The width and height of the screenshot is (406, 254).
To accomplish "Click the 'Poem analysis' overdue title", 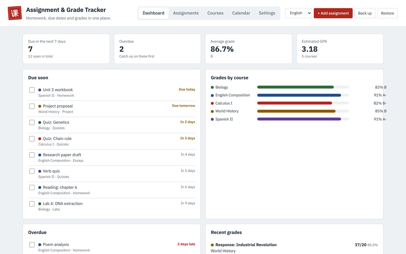I will [x=56, y=244].
